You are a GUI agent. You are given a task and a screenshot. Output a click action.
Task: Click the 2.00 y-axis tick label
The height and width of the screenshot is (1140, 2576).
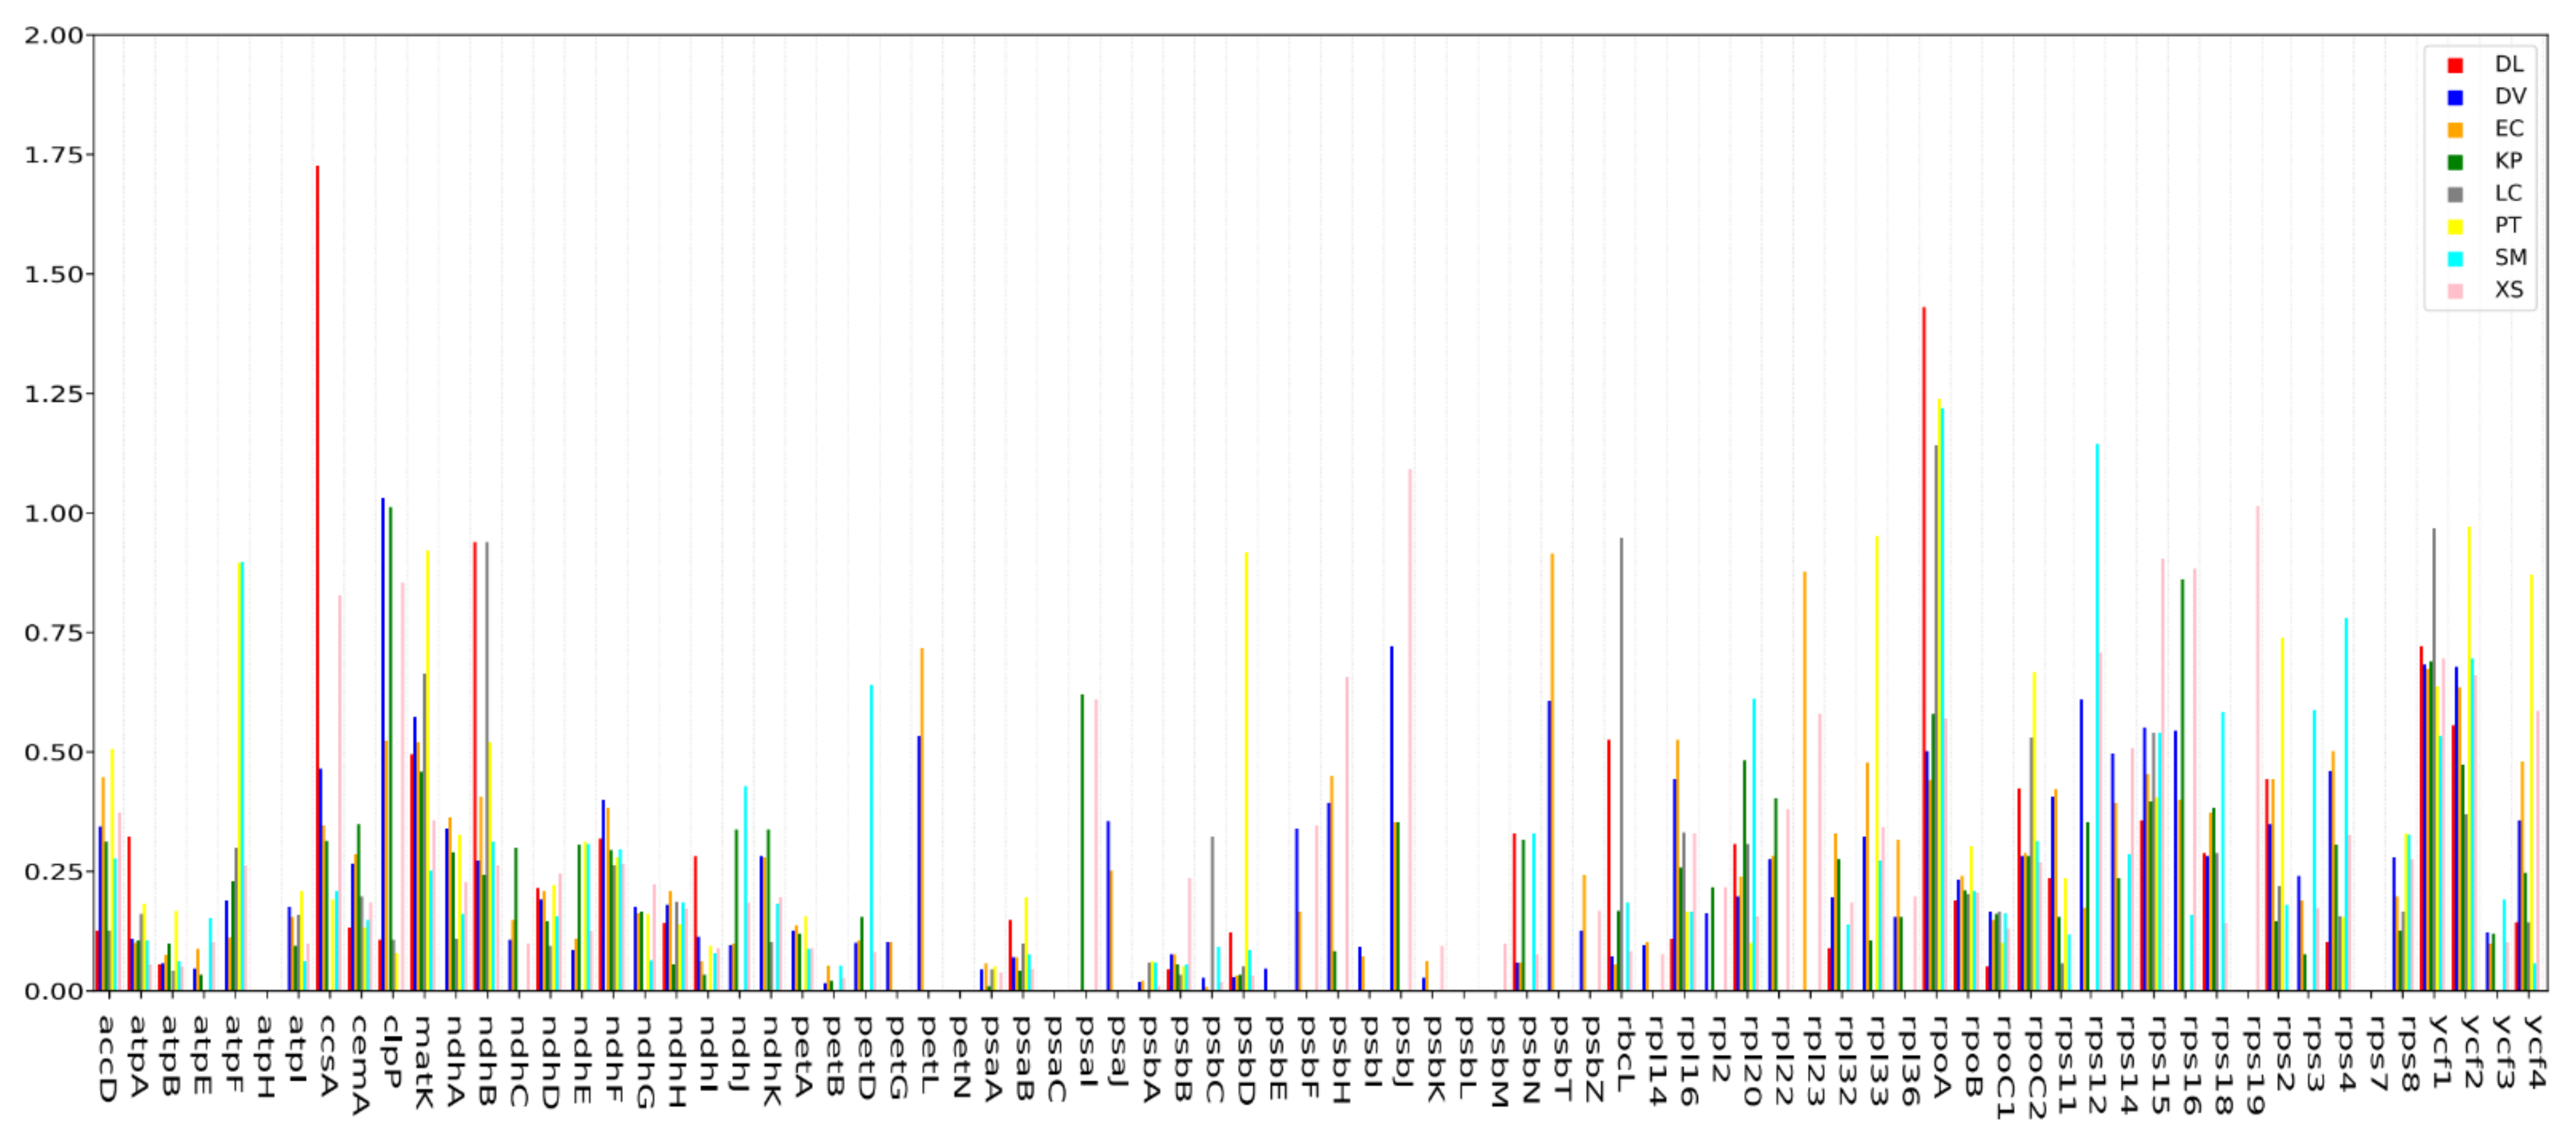point(54,36)
